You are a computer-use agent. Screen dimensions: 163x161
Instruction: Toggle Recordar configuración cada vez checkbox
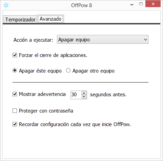point(15,124)
